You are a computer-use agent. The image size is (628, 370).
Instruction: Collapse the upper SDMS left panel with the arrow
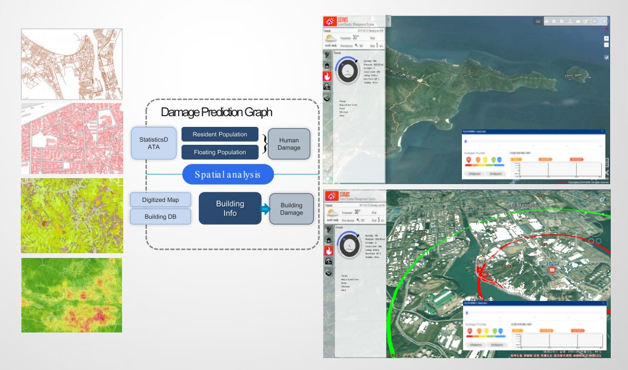388,20
